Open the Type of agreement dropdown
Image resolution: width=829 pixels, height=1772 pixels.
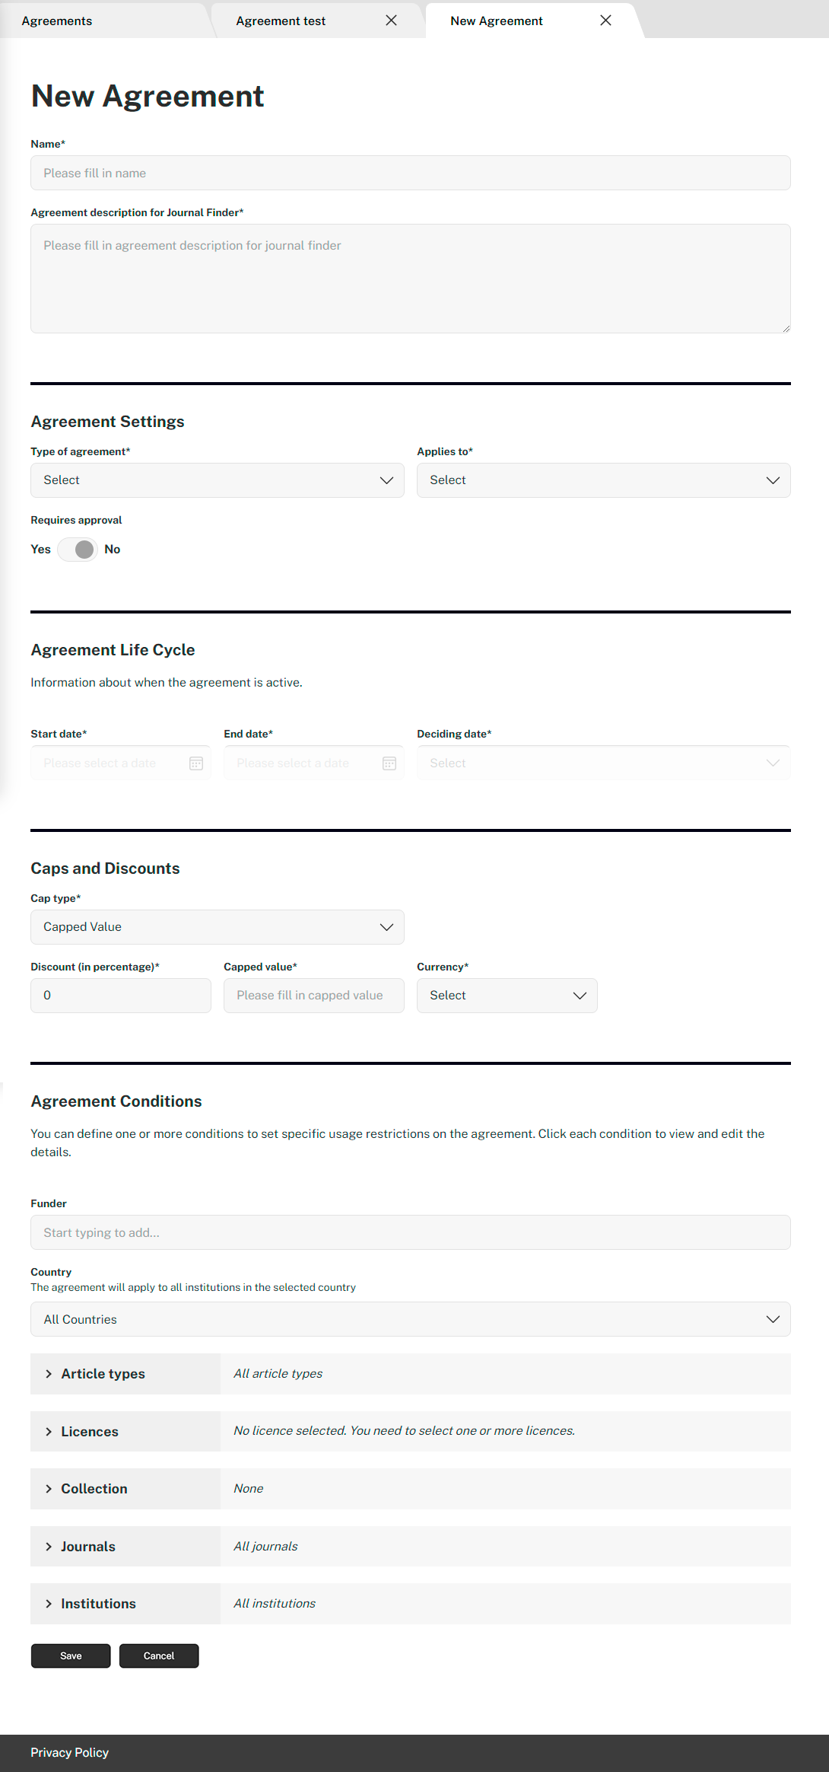coord(218,480)
